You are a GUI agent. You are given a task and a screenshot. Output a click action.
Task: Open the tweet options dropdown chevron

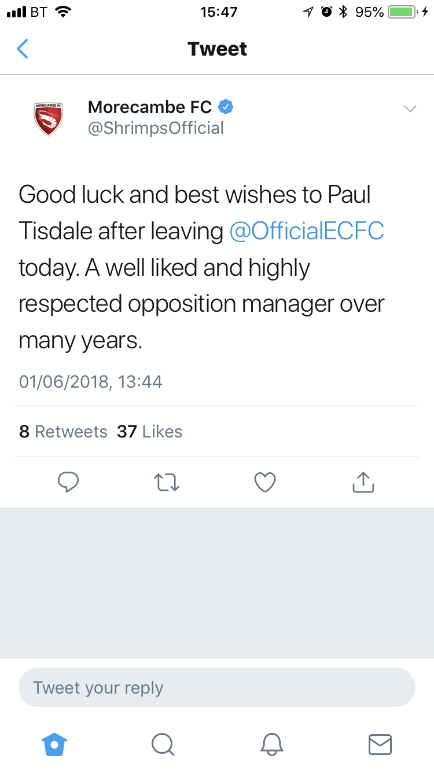point(410,109)
